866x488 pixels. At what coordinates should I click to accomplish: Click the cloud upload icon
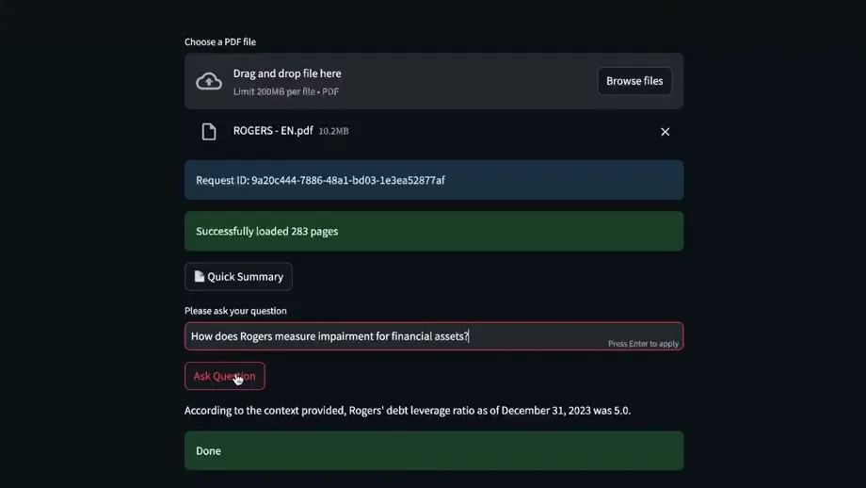[x=209, y=81]
